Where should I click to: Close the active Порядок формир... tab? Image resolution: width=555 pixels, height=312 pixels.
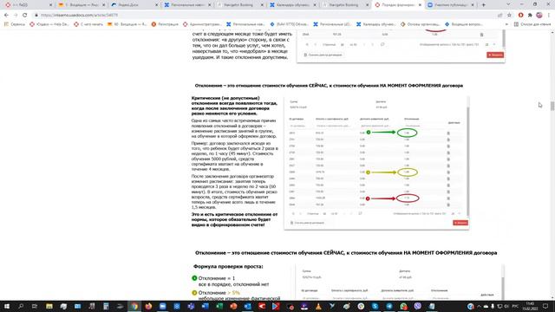click(420, 5)
